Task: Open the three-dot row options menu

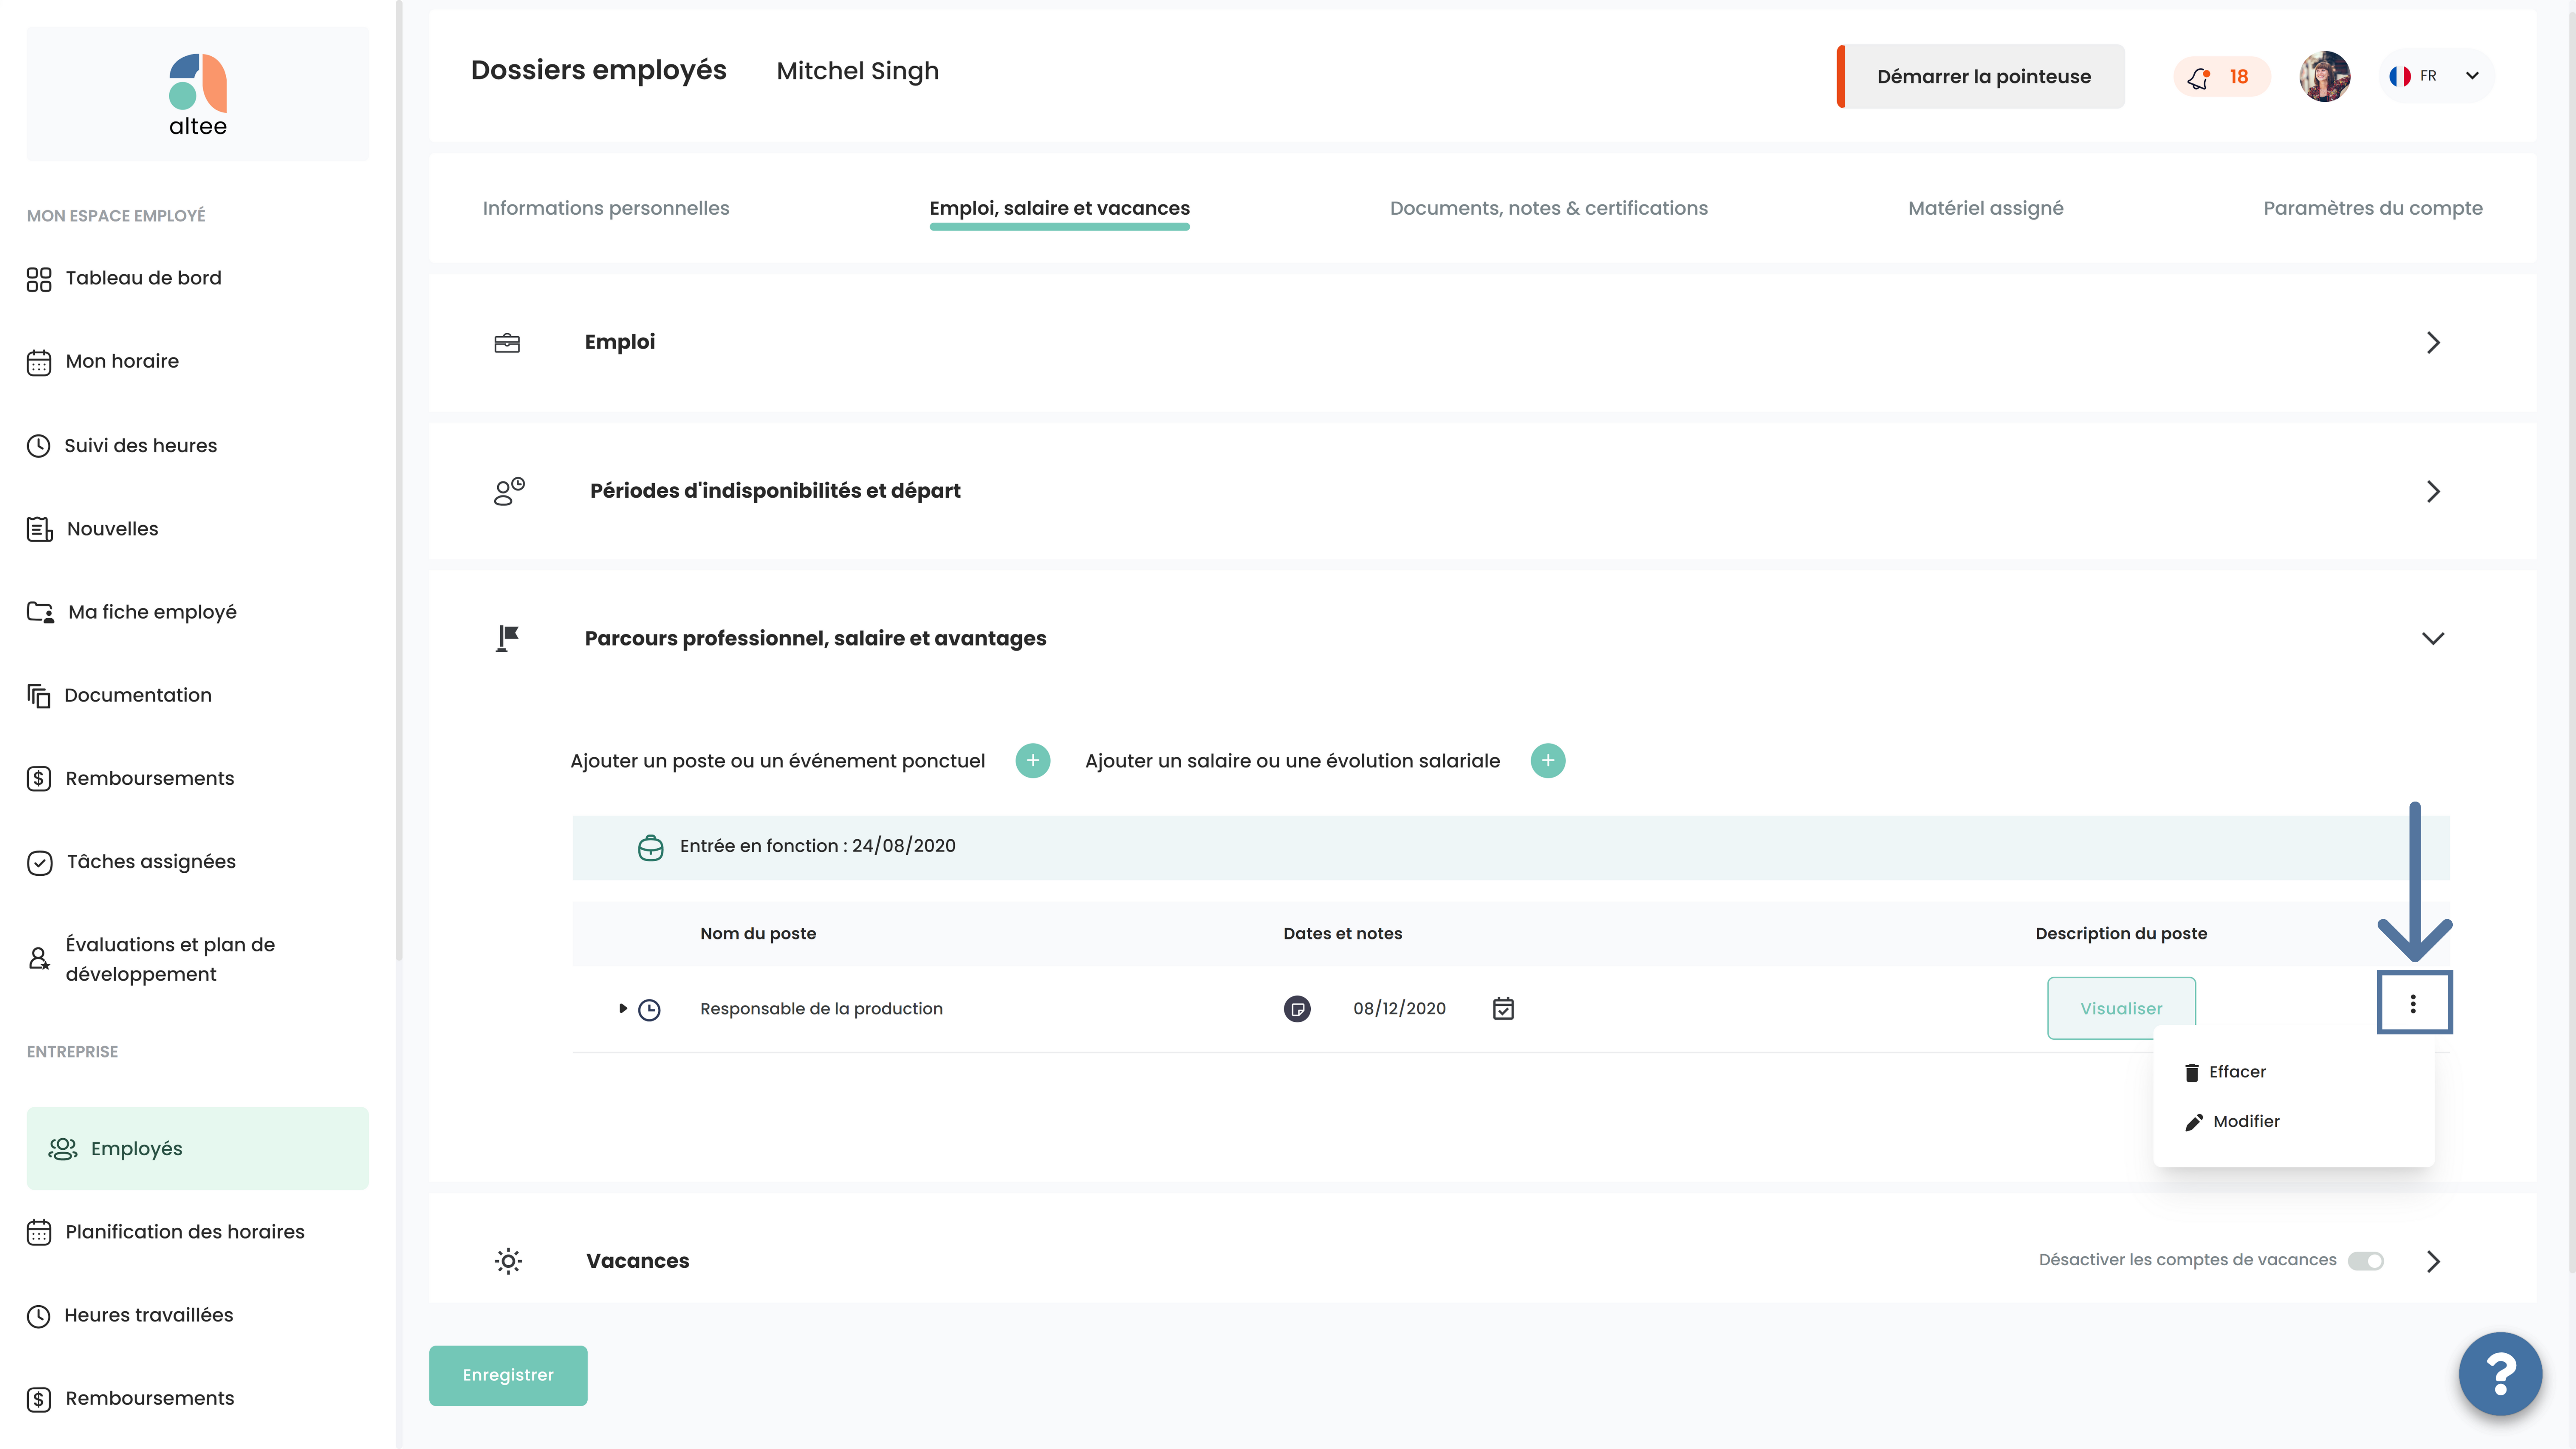Action: point(2413,1004)
